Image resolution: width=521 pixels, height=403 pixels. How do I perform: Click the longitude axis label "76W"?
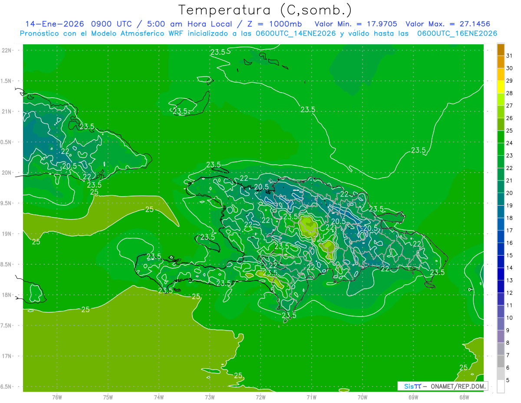57,398
